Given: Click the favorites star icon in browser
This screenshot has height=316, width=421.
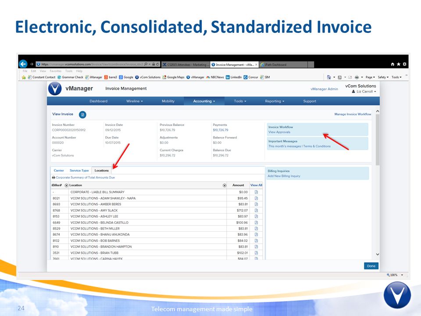Looking at the screenshot, I should tap(399, 64).
